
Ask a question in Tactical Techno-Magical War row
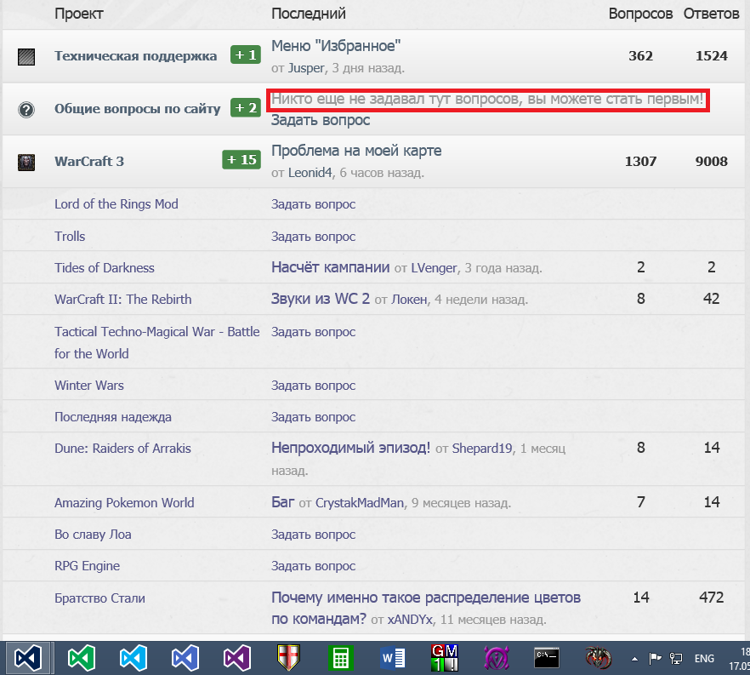tap(313, 331)
